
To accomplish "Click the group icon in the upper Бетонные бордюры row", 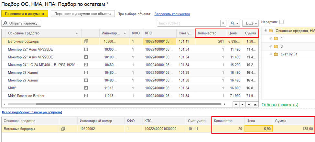I will 86,42.
